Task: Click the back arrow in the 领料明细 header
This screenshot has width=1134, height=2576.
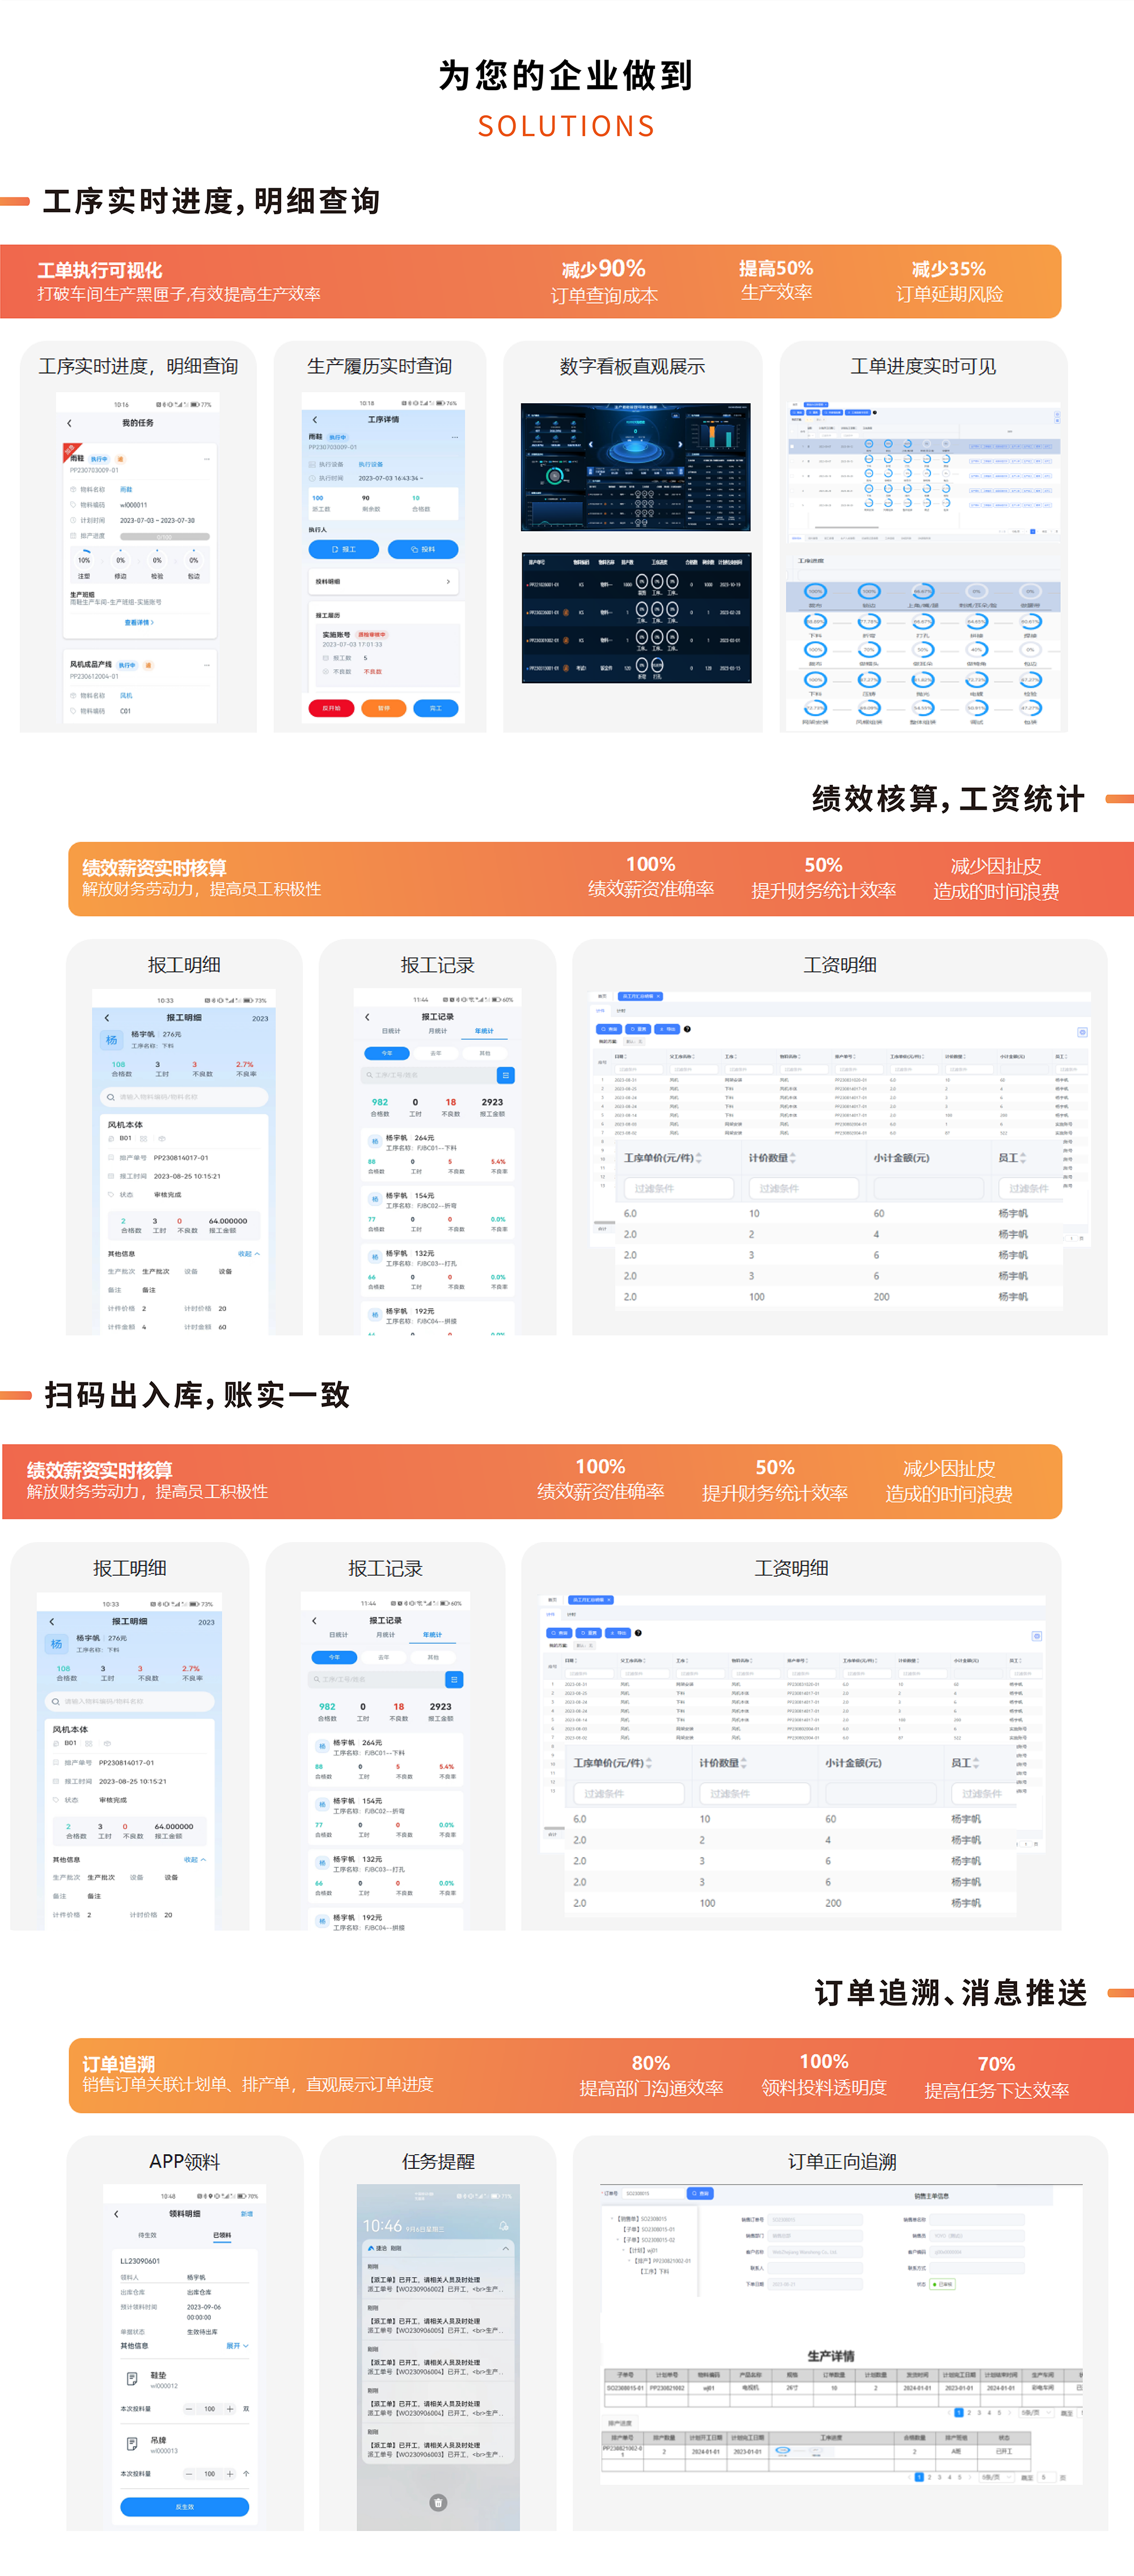Action: [116, 2214]
